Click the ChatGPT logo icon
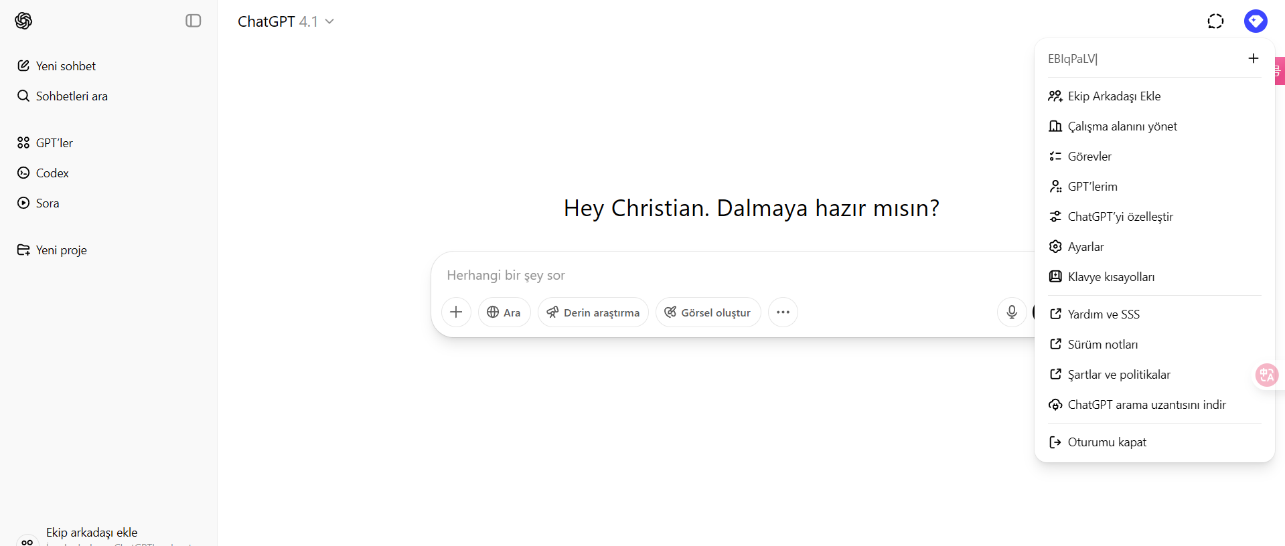 [x=23, y=21]
